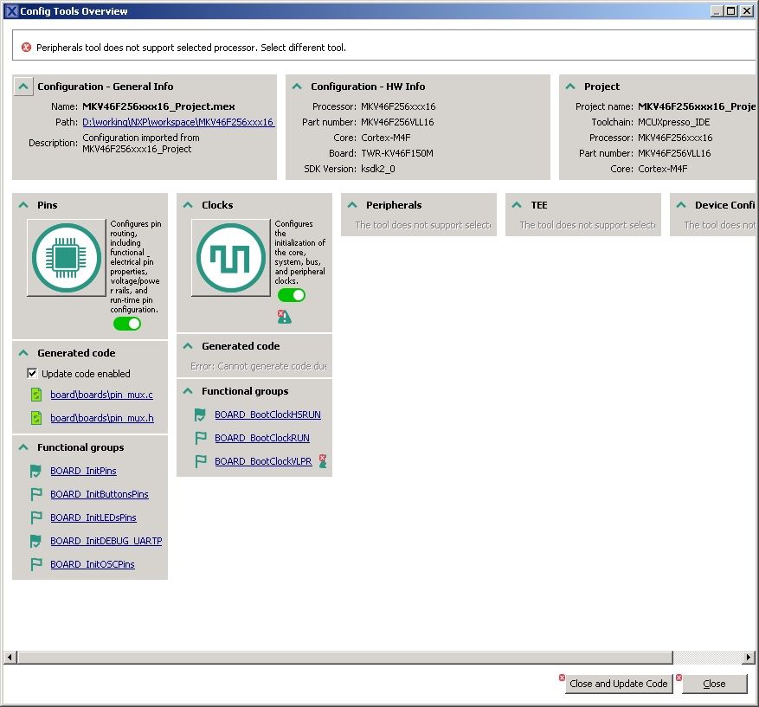Collapse the Pins section
Image resolution: width=759 pixels, height=707 pixels.
click(23, 205)
